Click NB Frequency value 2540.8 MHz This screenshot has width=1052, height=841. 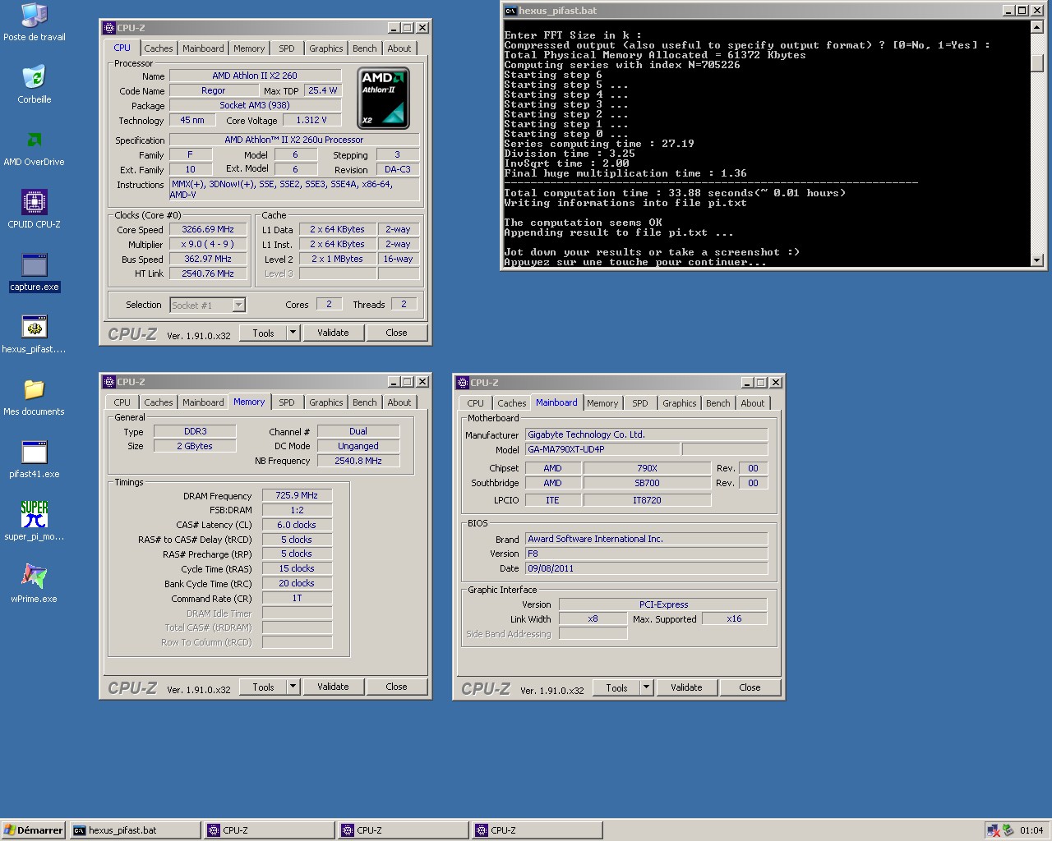[x=358, y=461]
